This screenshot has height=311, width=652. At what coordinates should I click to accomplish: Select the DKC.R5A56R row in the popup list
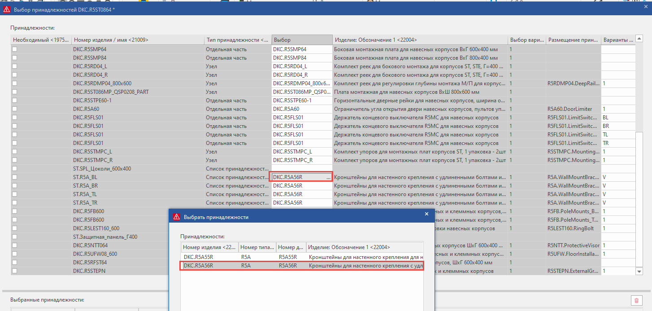pos(302,266)
